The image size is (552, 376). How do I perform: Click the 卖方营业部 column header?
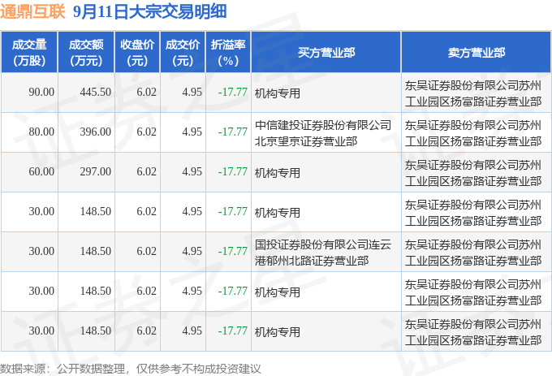(x=477, y=53)
